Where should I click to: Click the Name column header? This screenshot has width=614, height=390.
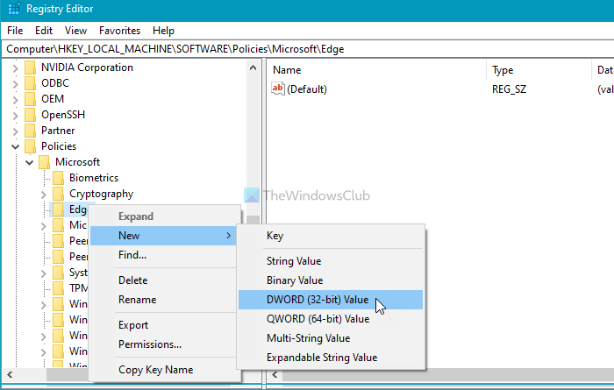pyautogui.click(x=376, y=70)
